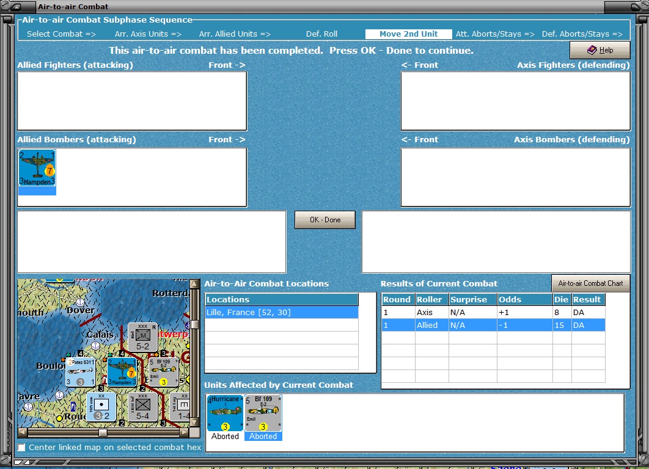Open the window system menu icon
The height and width of the screenshot is (469, 649).
[x=16, y=7]
